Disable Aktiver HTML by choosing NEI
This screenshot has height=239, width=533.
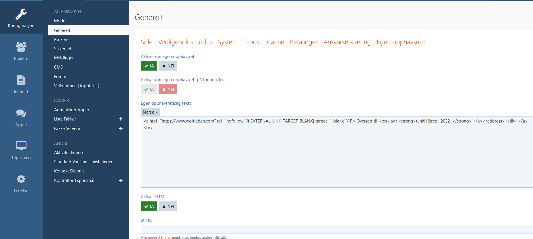click(x=168, y=207)
